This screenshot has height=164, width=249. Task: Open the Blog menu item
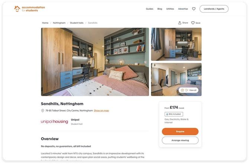point(160,9)
